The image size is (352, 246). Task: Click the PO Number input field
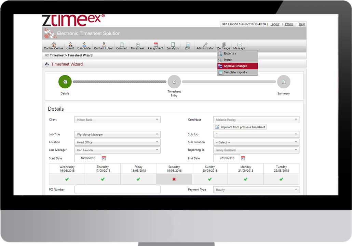click(x=117, y=190)
